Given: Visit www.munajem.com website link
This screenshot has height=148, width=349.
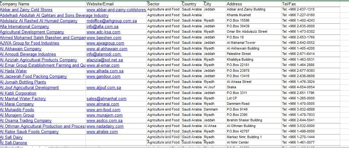Looking at the screenshot, I should coord(105,115).
